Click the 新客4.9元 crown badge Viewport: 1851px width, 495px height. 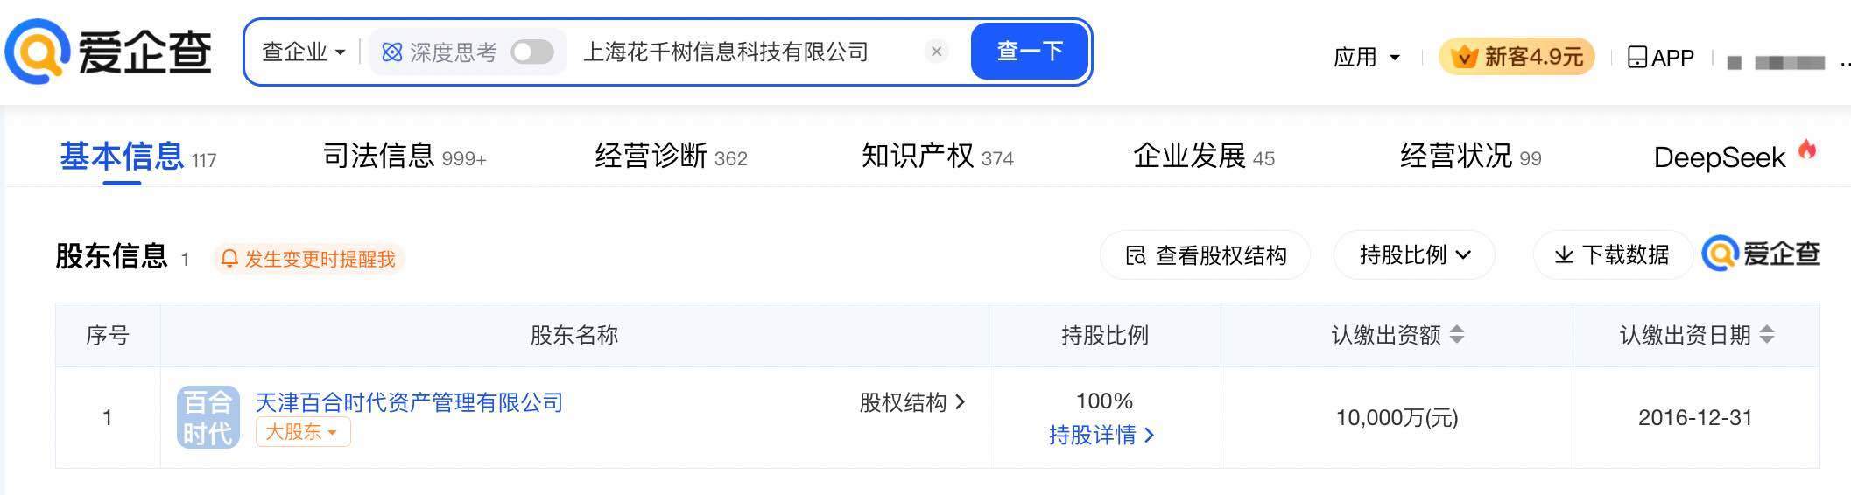click(1517, 57)
